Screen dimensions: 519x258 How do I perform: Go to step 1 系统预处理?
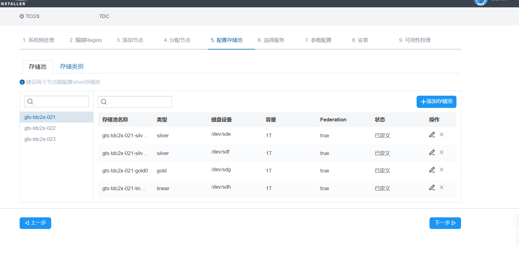pyautogui.click(x=38, y=40)
